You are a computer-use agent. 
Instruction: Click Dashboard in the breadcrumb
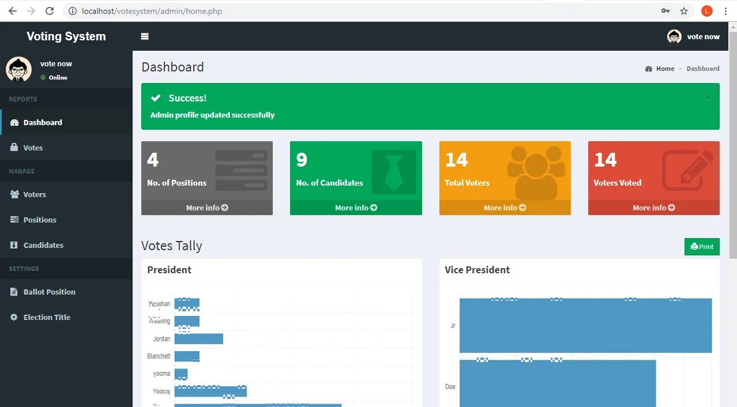(703, 69)
